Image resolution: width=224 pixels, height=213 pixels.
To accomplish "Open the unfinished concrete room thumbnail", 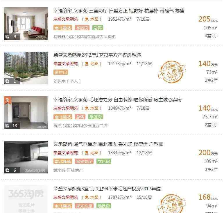I will click(26, 157).
